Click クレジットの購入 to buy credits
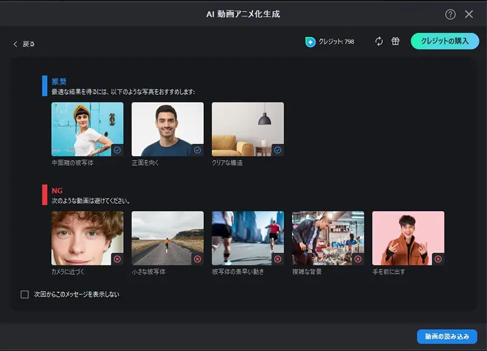Viewport: 487px width, 351px height. tap(444, 42)
